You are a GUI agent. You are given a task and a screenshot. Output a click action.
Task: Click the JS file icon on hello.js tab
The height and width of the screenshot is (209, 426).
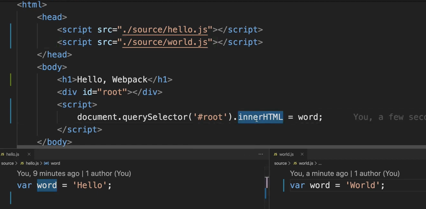[3, 154]
